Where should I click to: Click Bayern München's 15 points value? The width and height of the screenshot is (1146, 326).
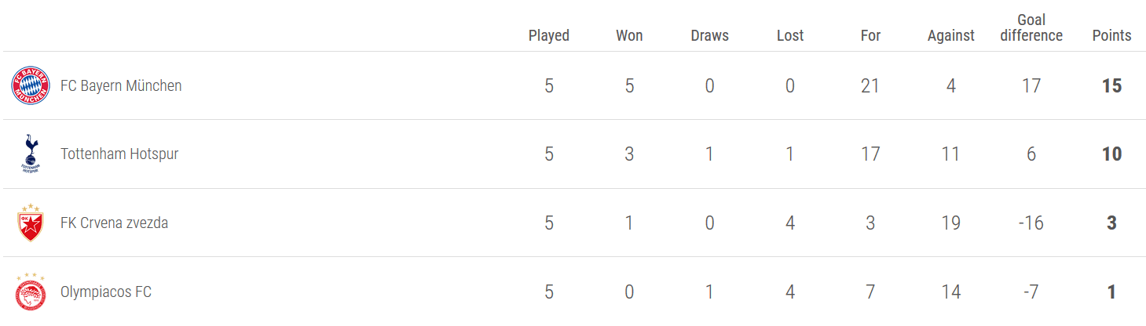1111,86
